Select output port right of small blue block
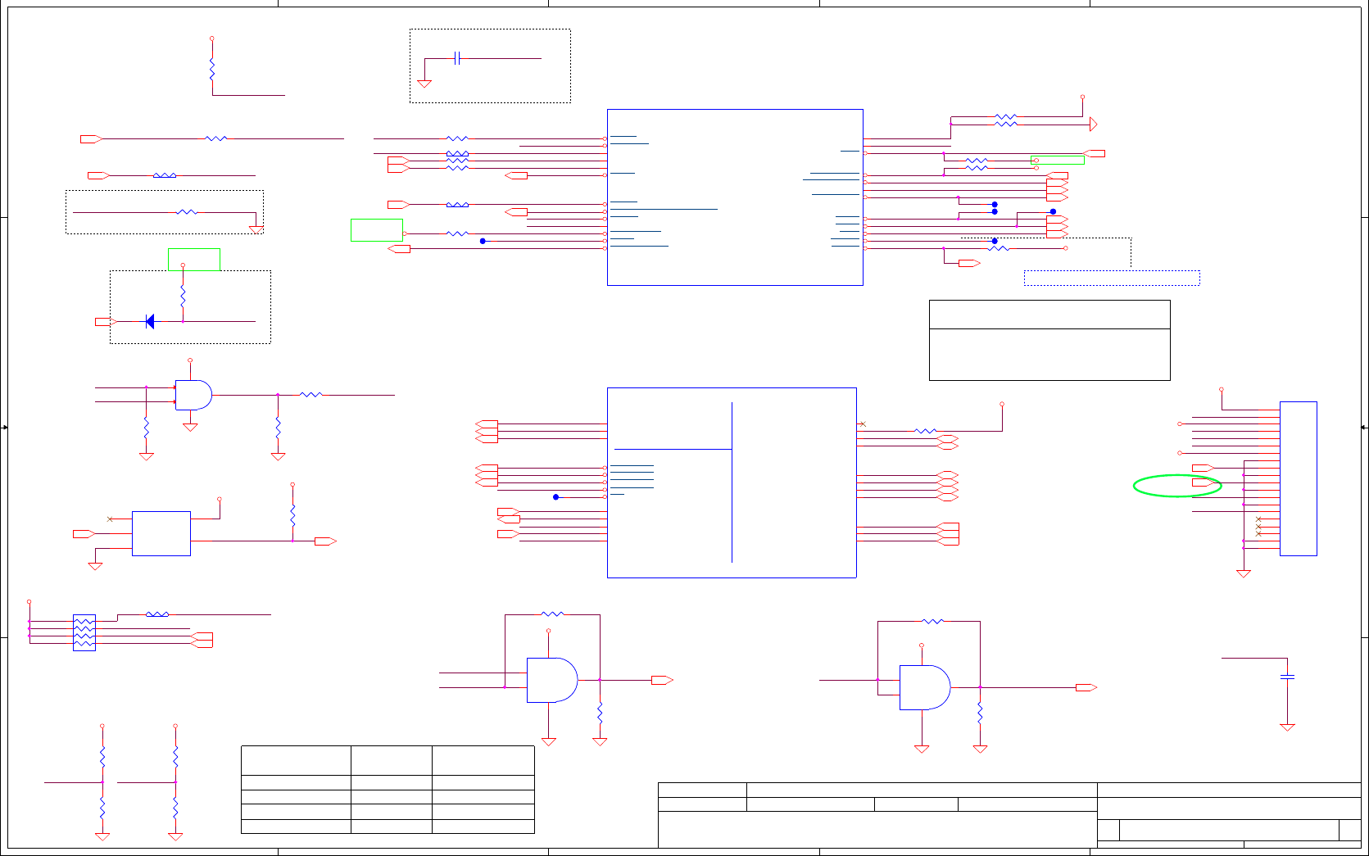 (x=326, y=541)
